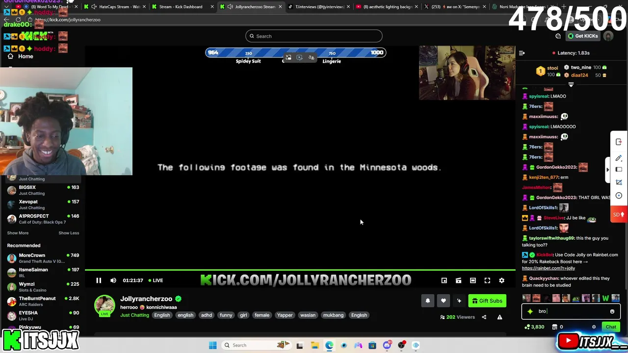This screenshot has width=628, height=353.
Task: Select the pen annotation tool
Action: [x=619, y=158]
